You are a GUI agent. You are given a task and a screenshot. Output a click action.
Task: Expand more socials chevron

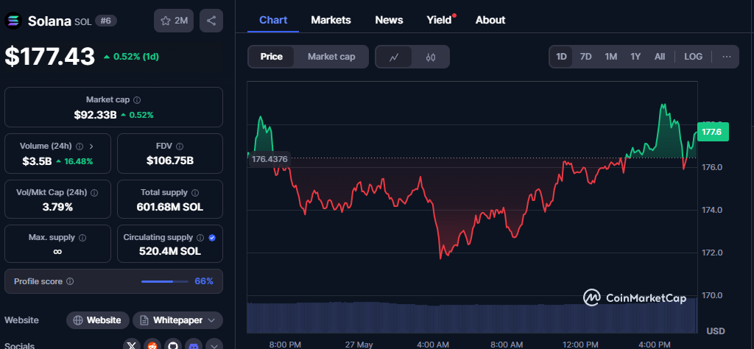point(214,345)
